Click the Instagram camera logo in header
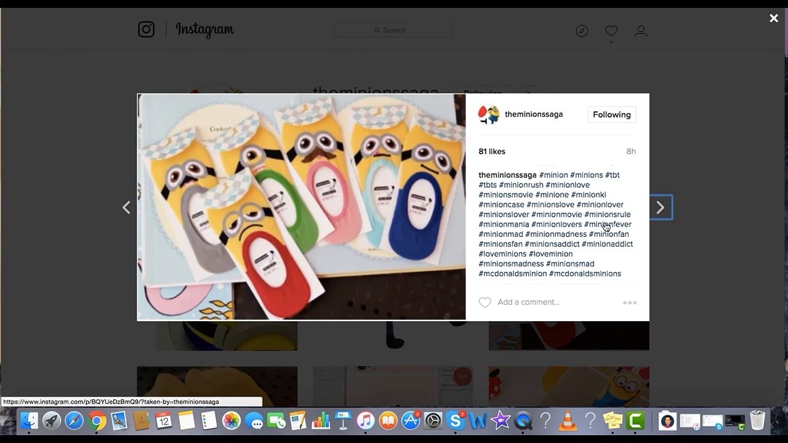This screenshot has height=443, width=788. [147, 30]
